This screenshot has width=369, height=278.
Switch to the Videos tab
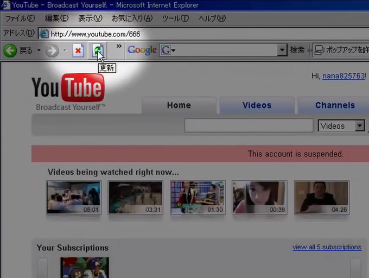[257, 105]
